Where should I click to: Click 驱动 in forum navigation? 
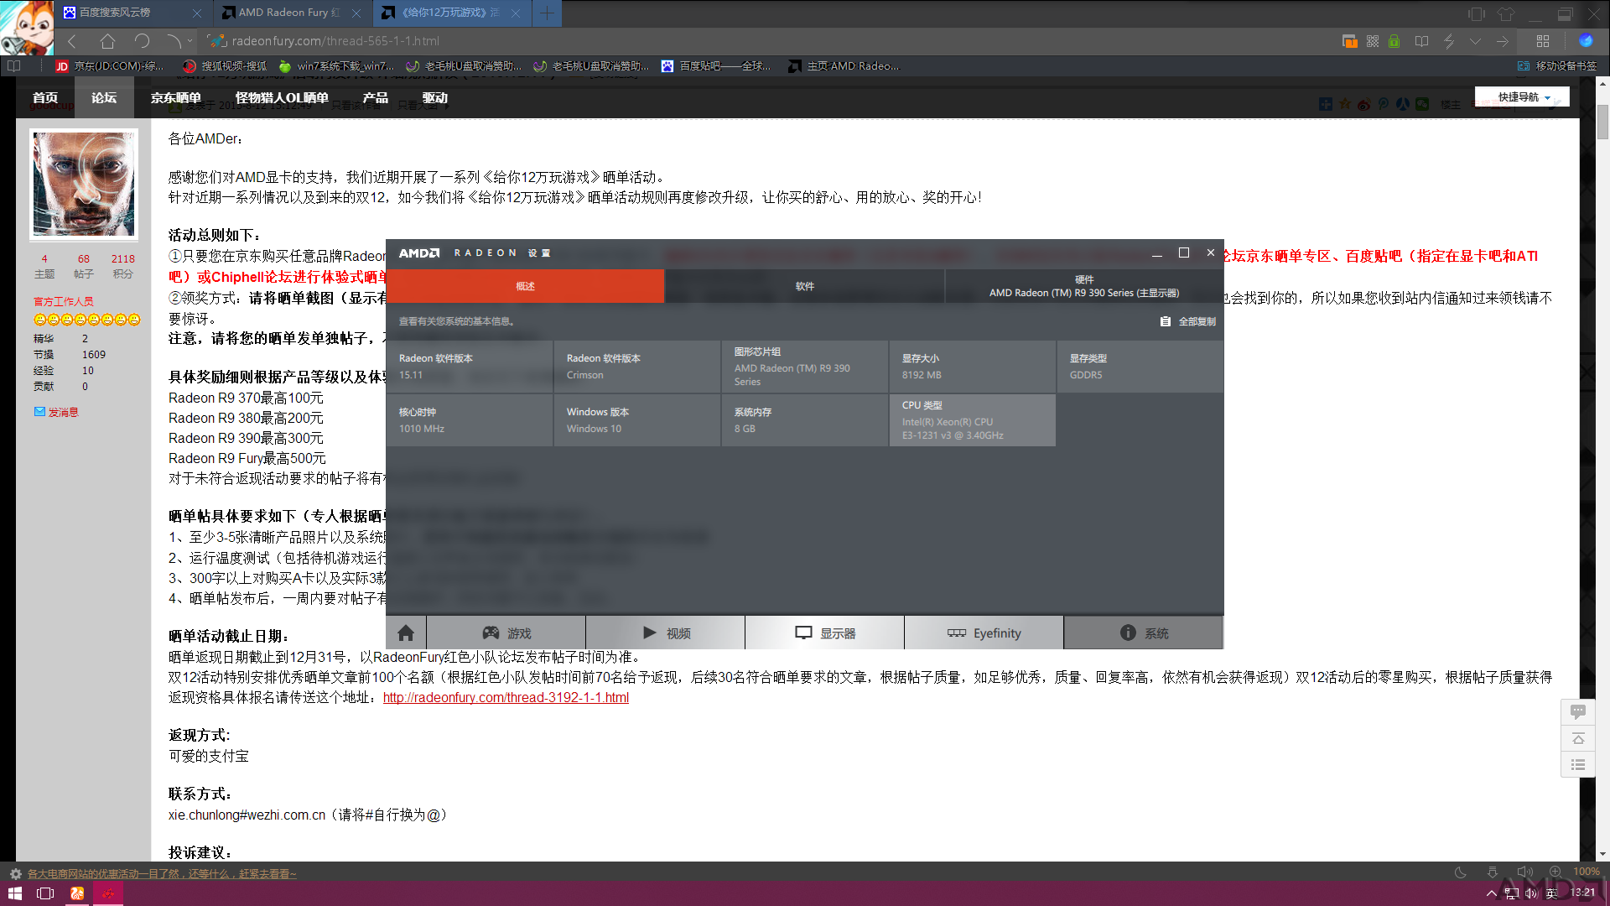coord(434,97)
